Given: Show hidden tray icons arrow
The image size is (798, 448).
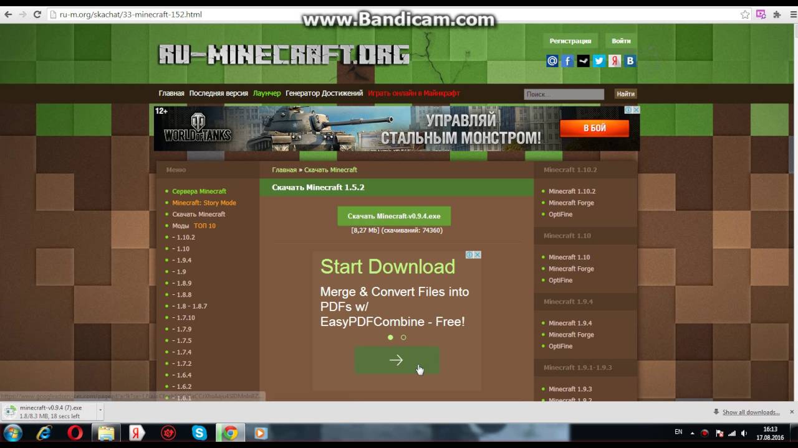Looking at the screenshot, I should (x=692, y=433).
